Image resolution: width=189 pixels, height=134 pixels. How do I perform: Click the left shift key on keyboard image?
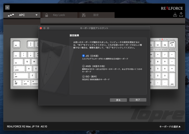point(21,76)
